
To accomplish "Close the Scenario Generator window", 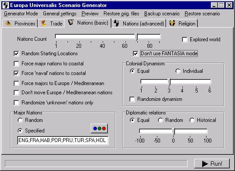I will pyautogui.click(x=229, y=5).
